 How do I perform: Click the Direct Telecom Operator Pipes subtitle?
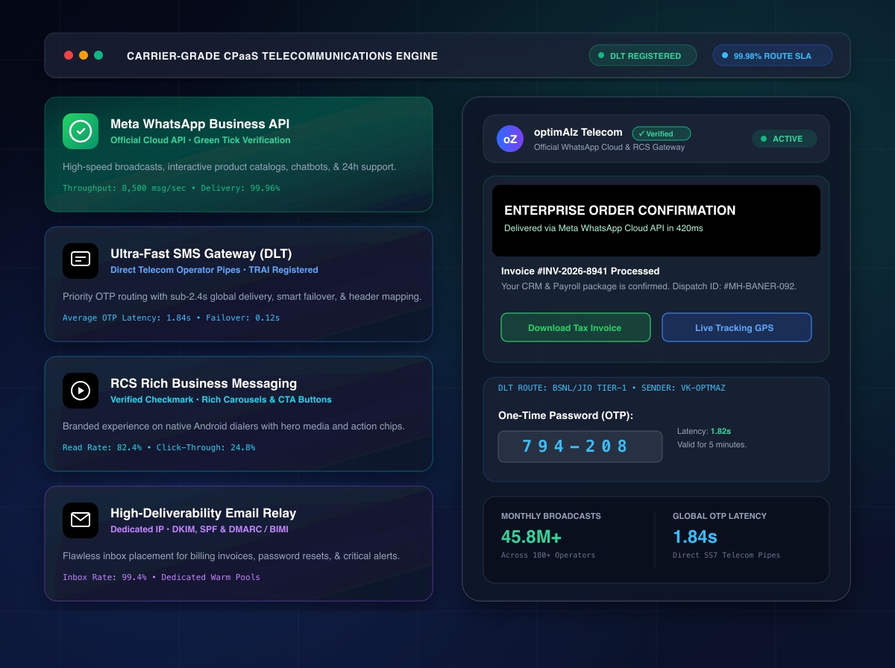pos(214,270)
